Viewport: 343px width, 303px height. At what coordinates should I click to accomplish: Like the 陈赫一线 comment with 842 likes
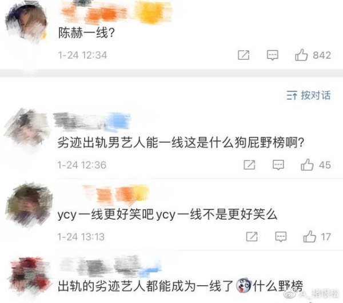pyautogui.click(x=301, y=55)
